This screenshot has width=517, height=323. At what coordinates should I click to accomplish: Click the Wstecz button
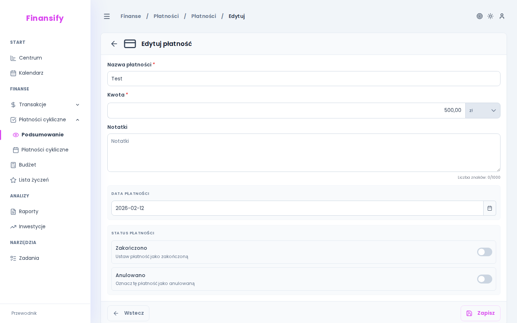click(128, 313)
